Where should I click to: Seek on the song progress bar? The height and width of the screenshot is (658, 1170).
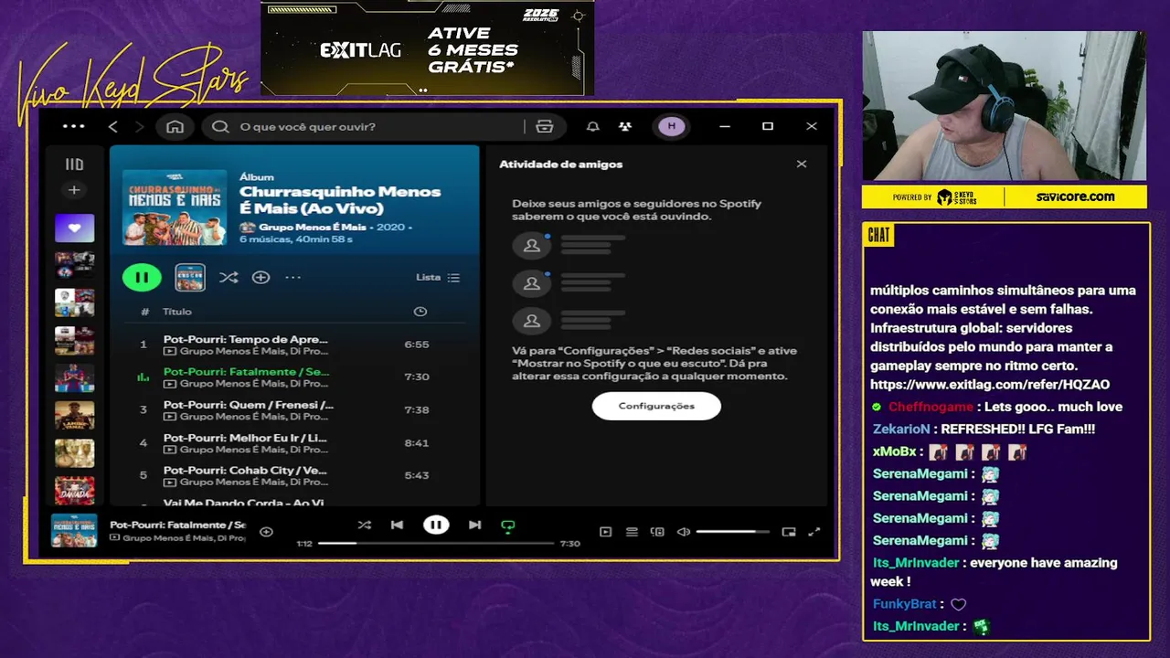click(436, 543)
